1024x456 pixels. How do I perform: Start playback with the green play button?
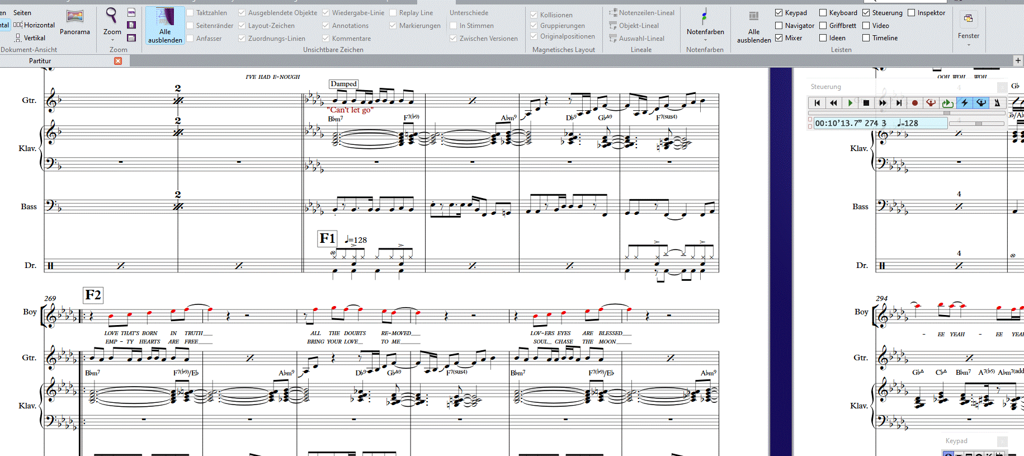tap(850, 103)
